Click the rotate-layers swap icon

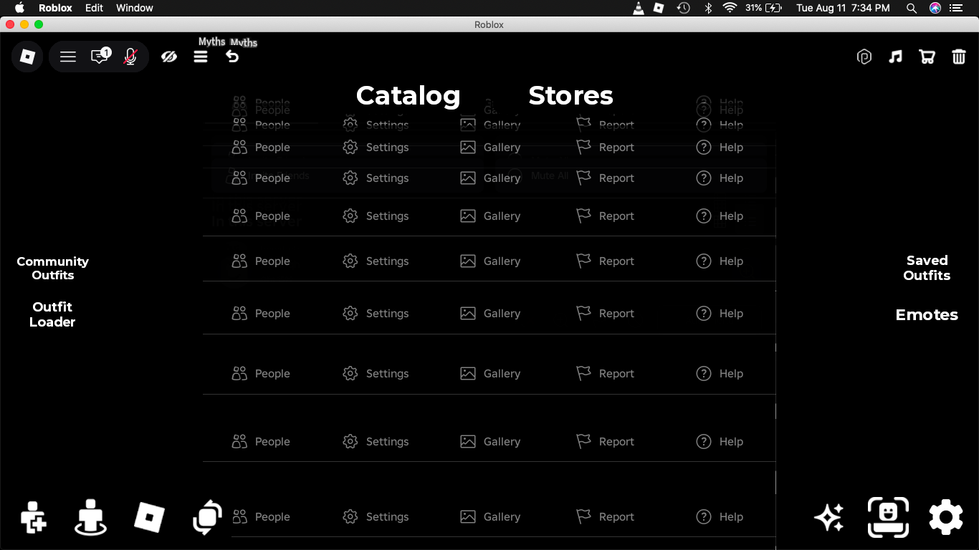click(208, 517)
